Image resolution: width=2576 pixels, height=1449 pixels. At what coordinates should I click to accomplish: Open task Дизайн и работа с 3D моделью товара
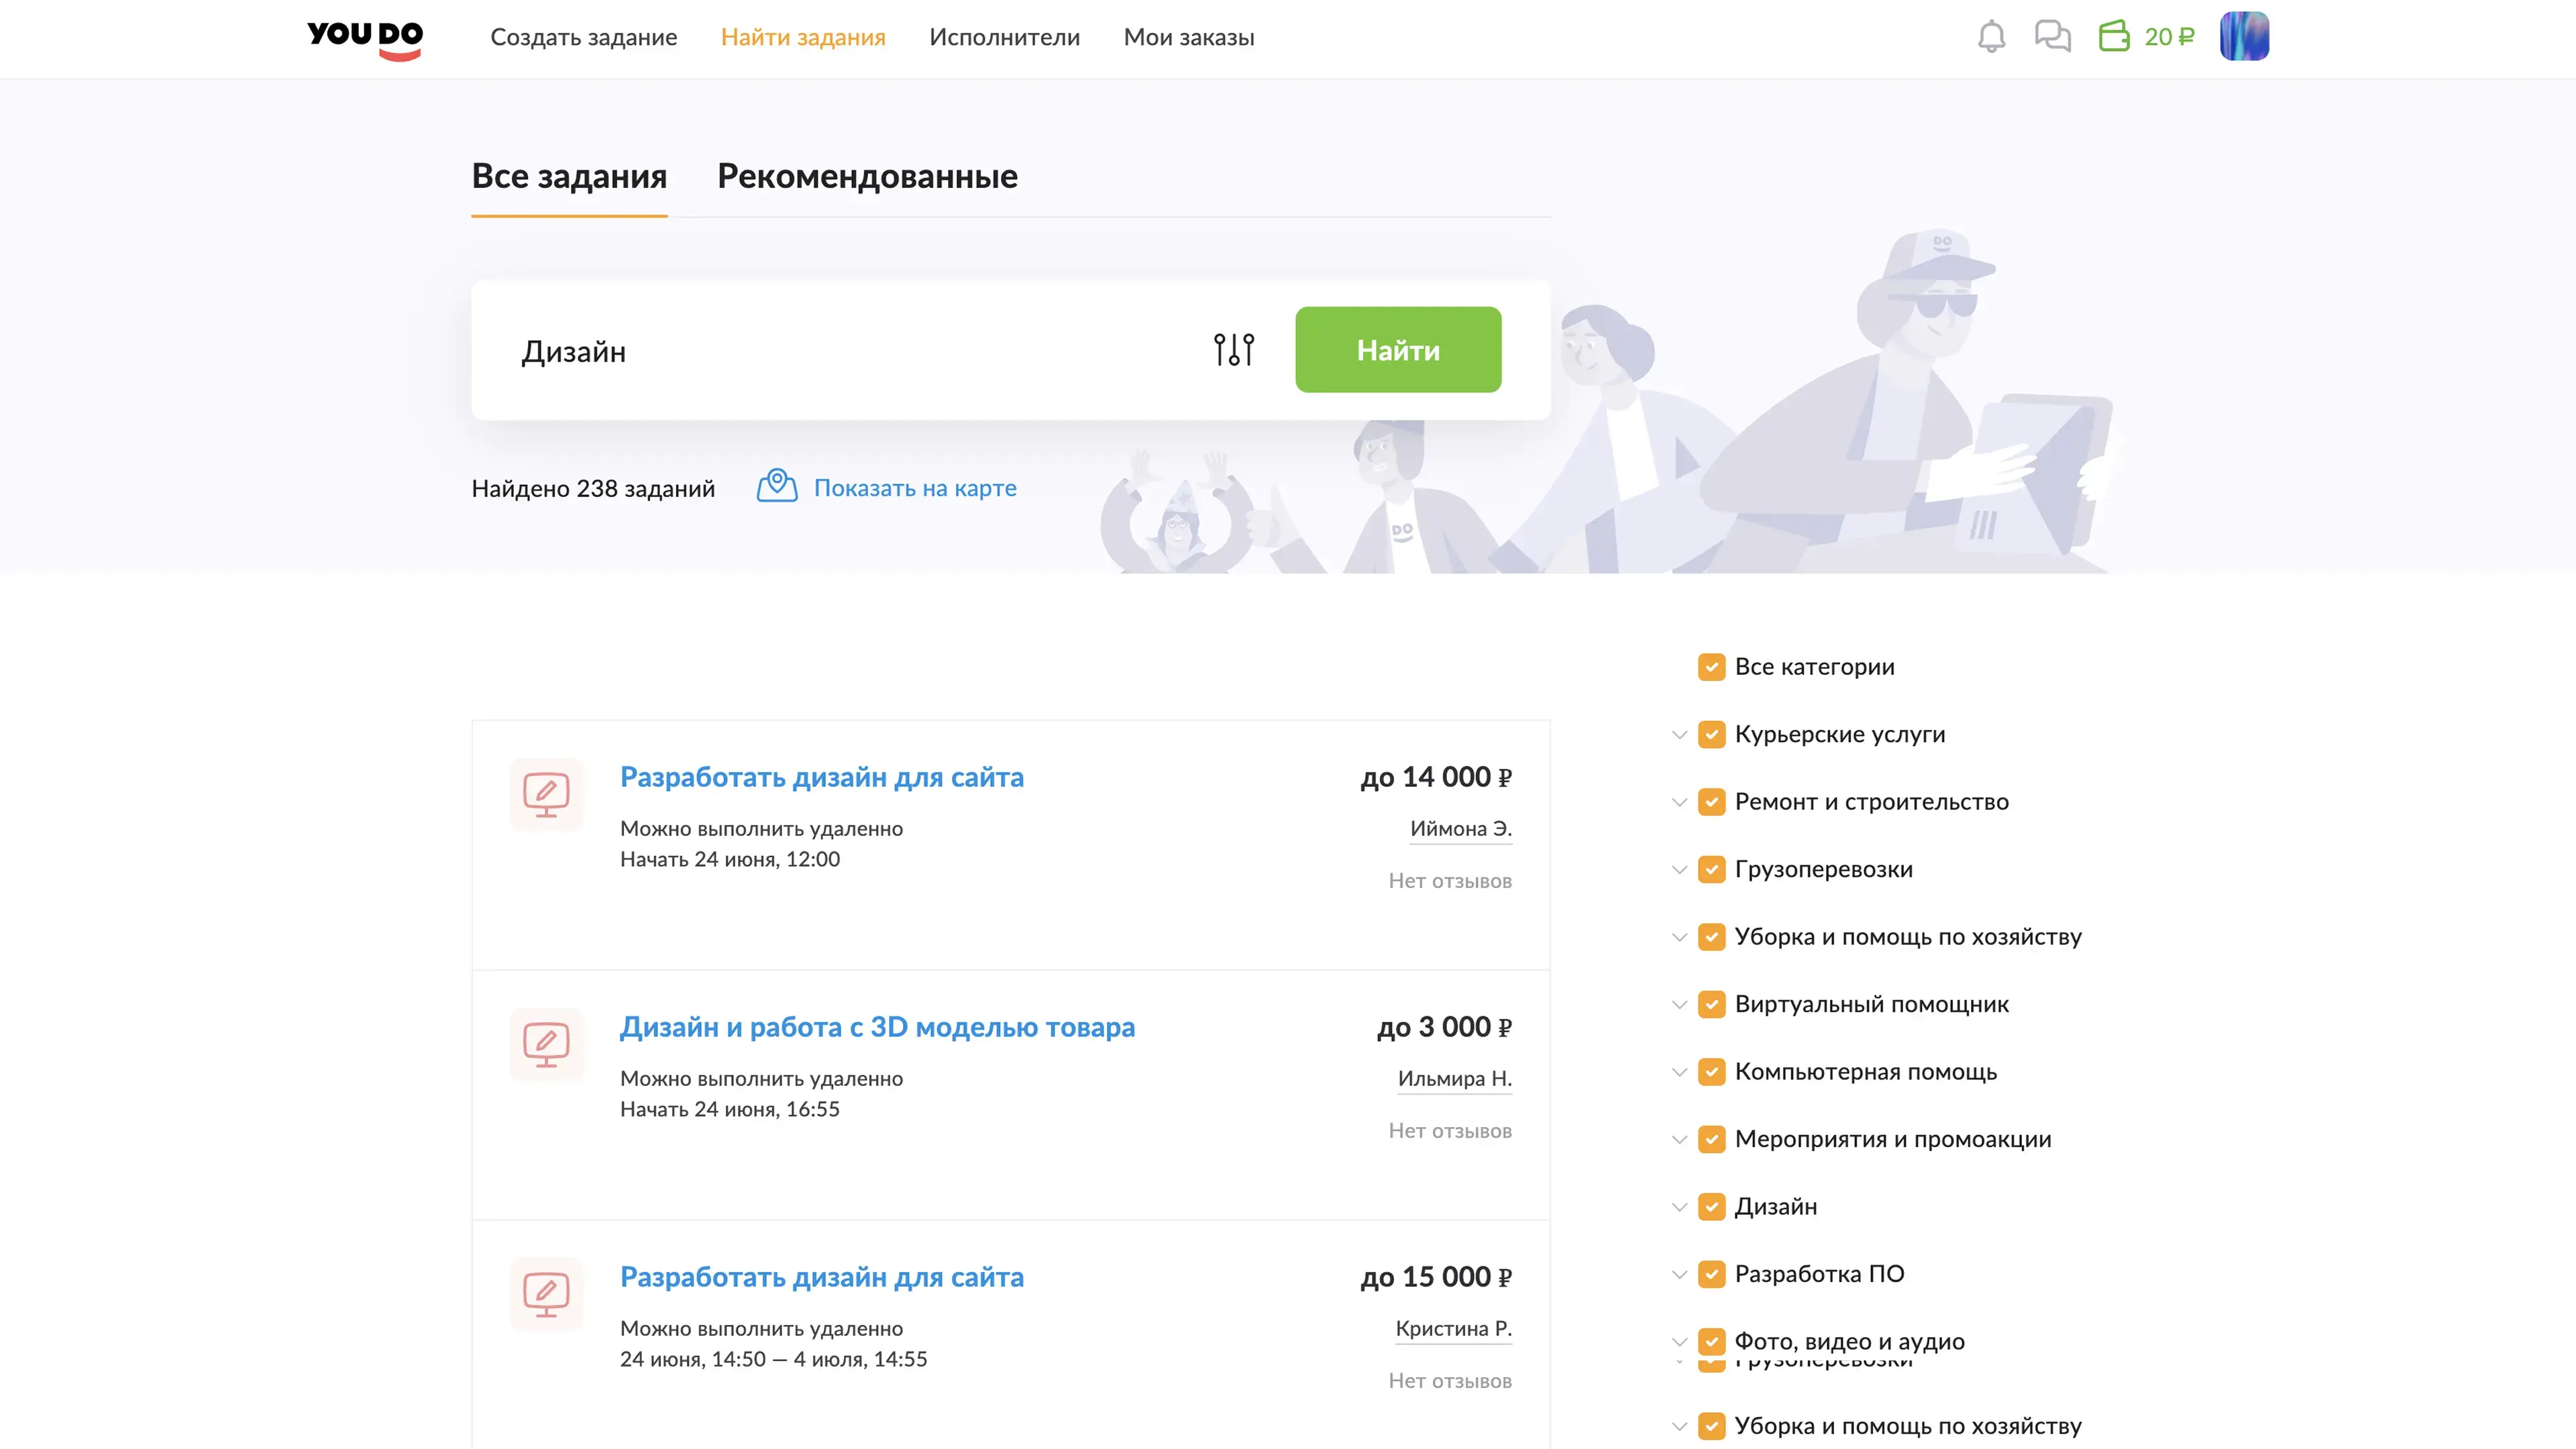pos(877,1027)
